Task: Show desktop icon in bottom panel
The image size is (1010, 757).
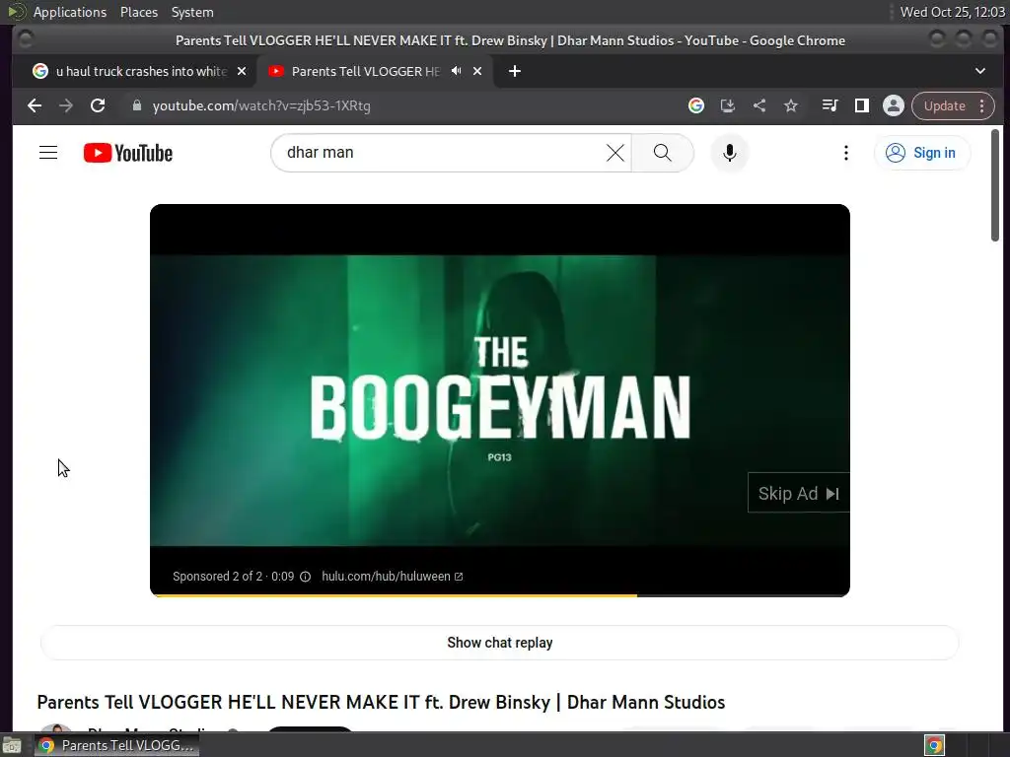Action: [12, 745]
